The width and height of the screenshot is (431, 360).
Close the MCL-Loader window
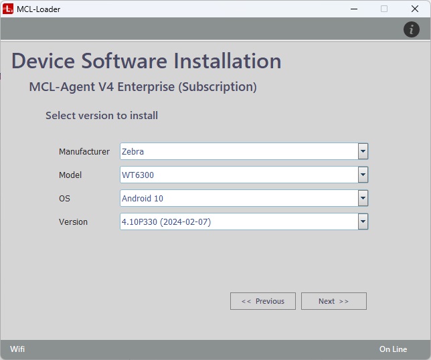415,9
